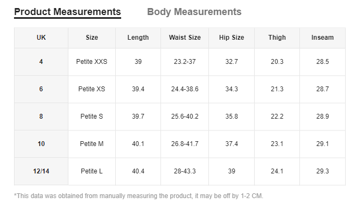Click the UK 10 row label

click(x=41, y=144)
